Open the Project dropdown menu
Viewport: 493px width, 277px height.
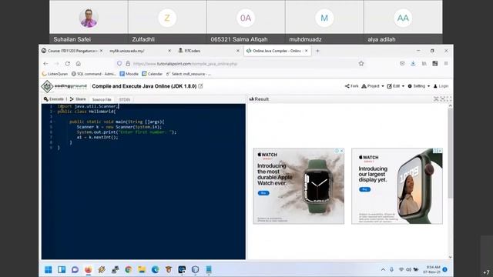coord(373,86)
